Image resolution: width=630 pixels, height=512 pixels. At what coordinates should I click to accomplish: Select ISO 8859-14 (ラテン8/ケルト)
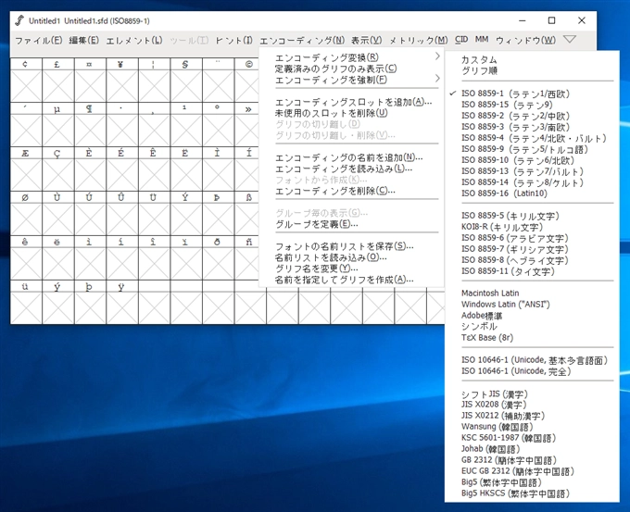532,182
